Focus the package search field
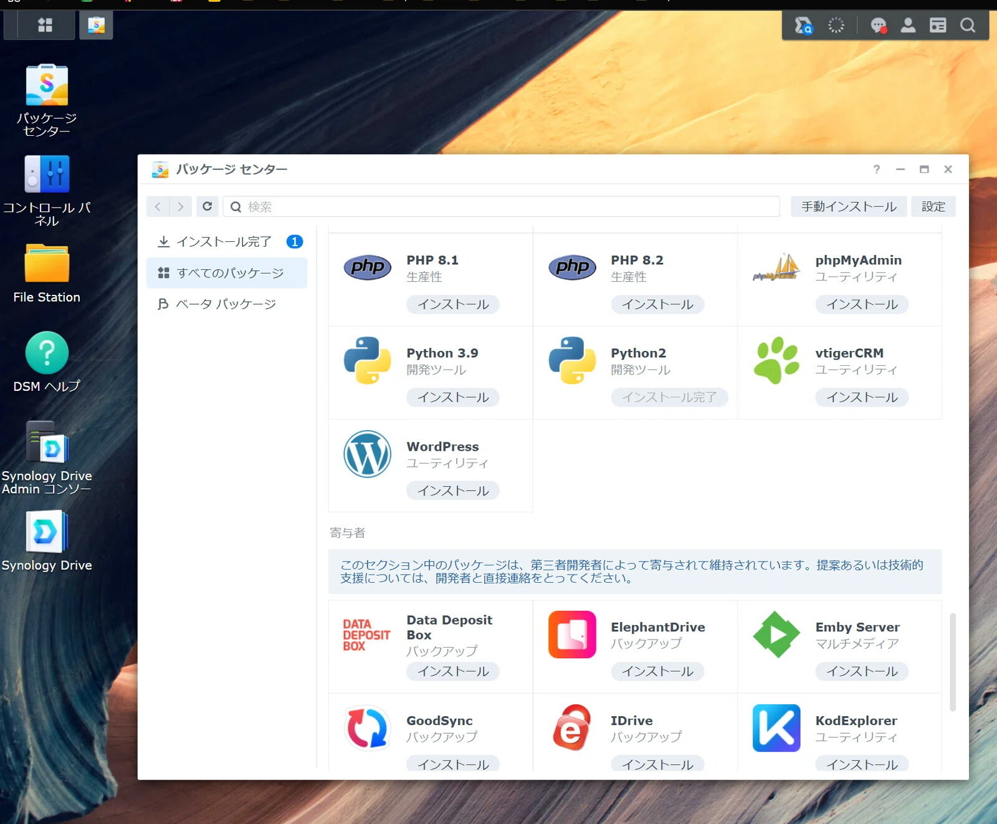The width and height of the screenshot is (997, 824). 502,206
